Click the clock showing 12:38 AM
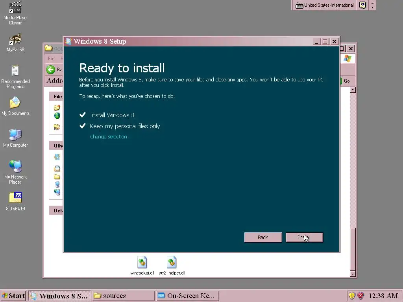This screenshot has height=302, width=403. [383, 296]
